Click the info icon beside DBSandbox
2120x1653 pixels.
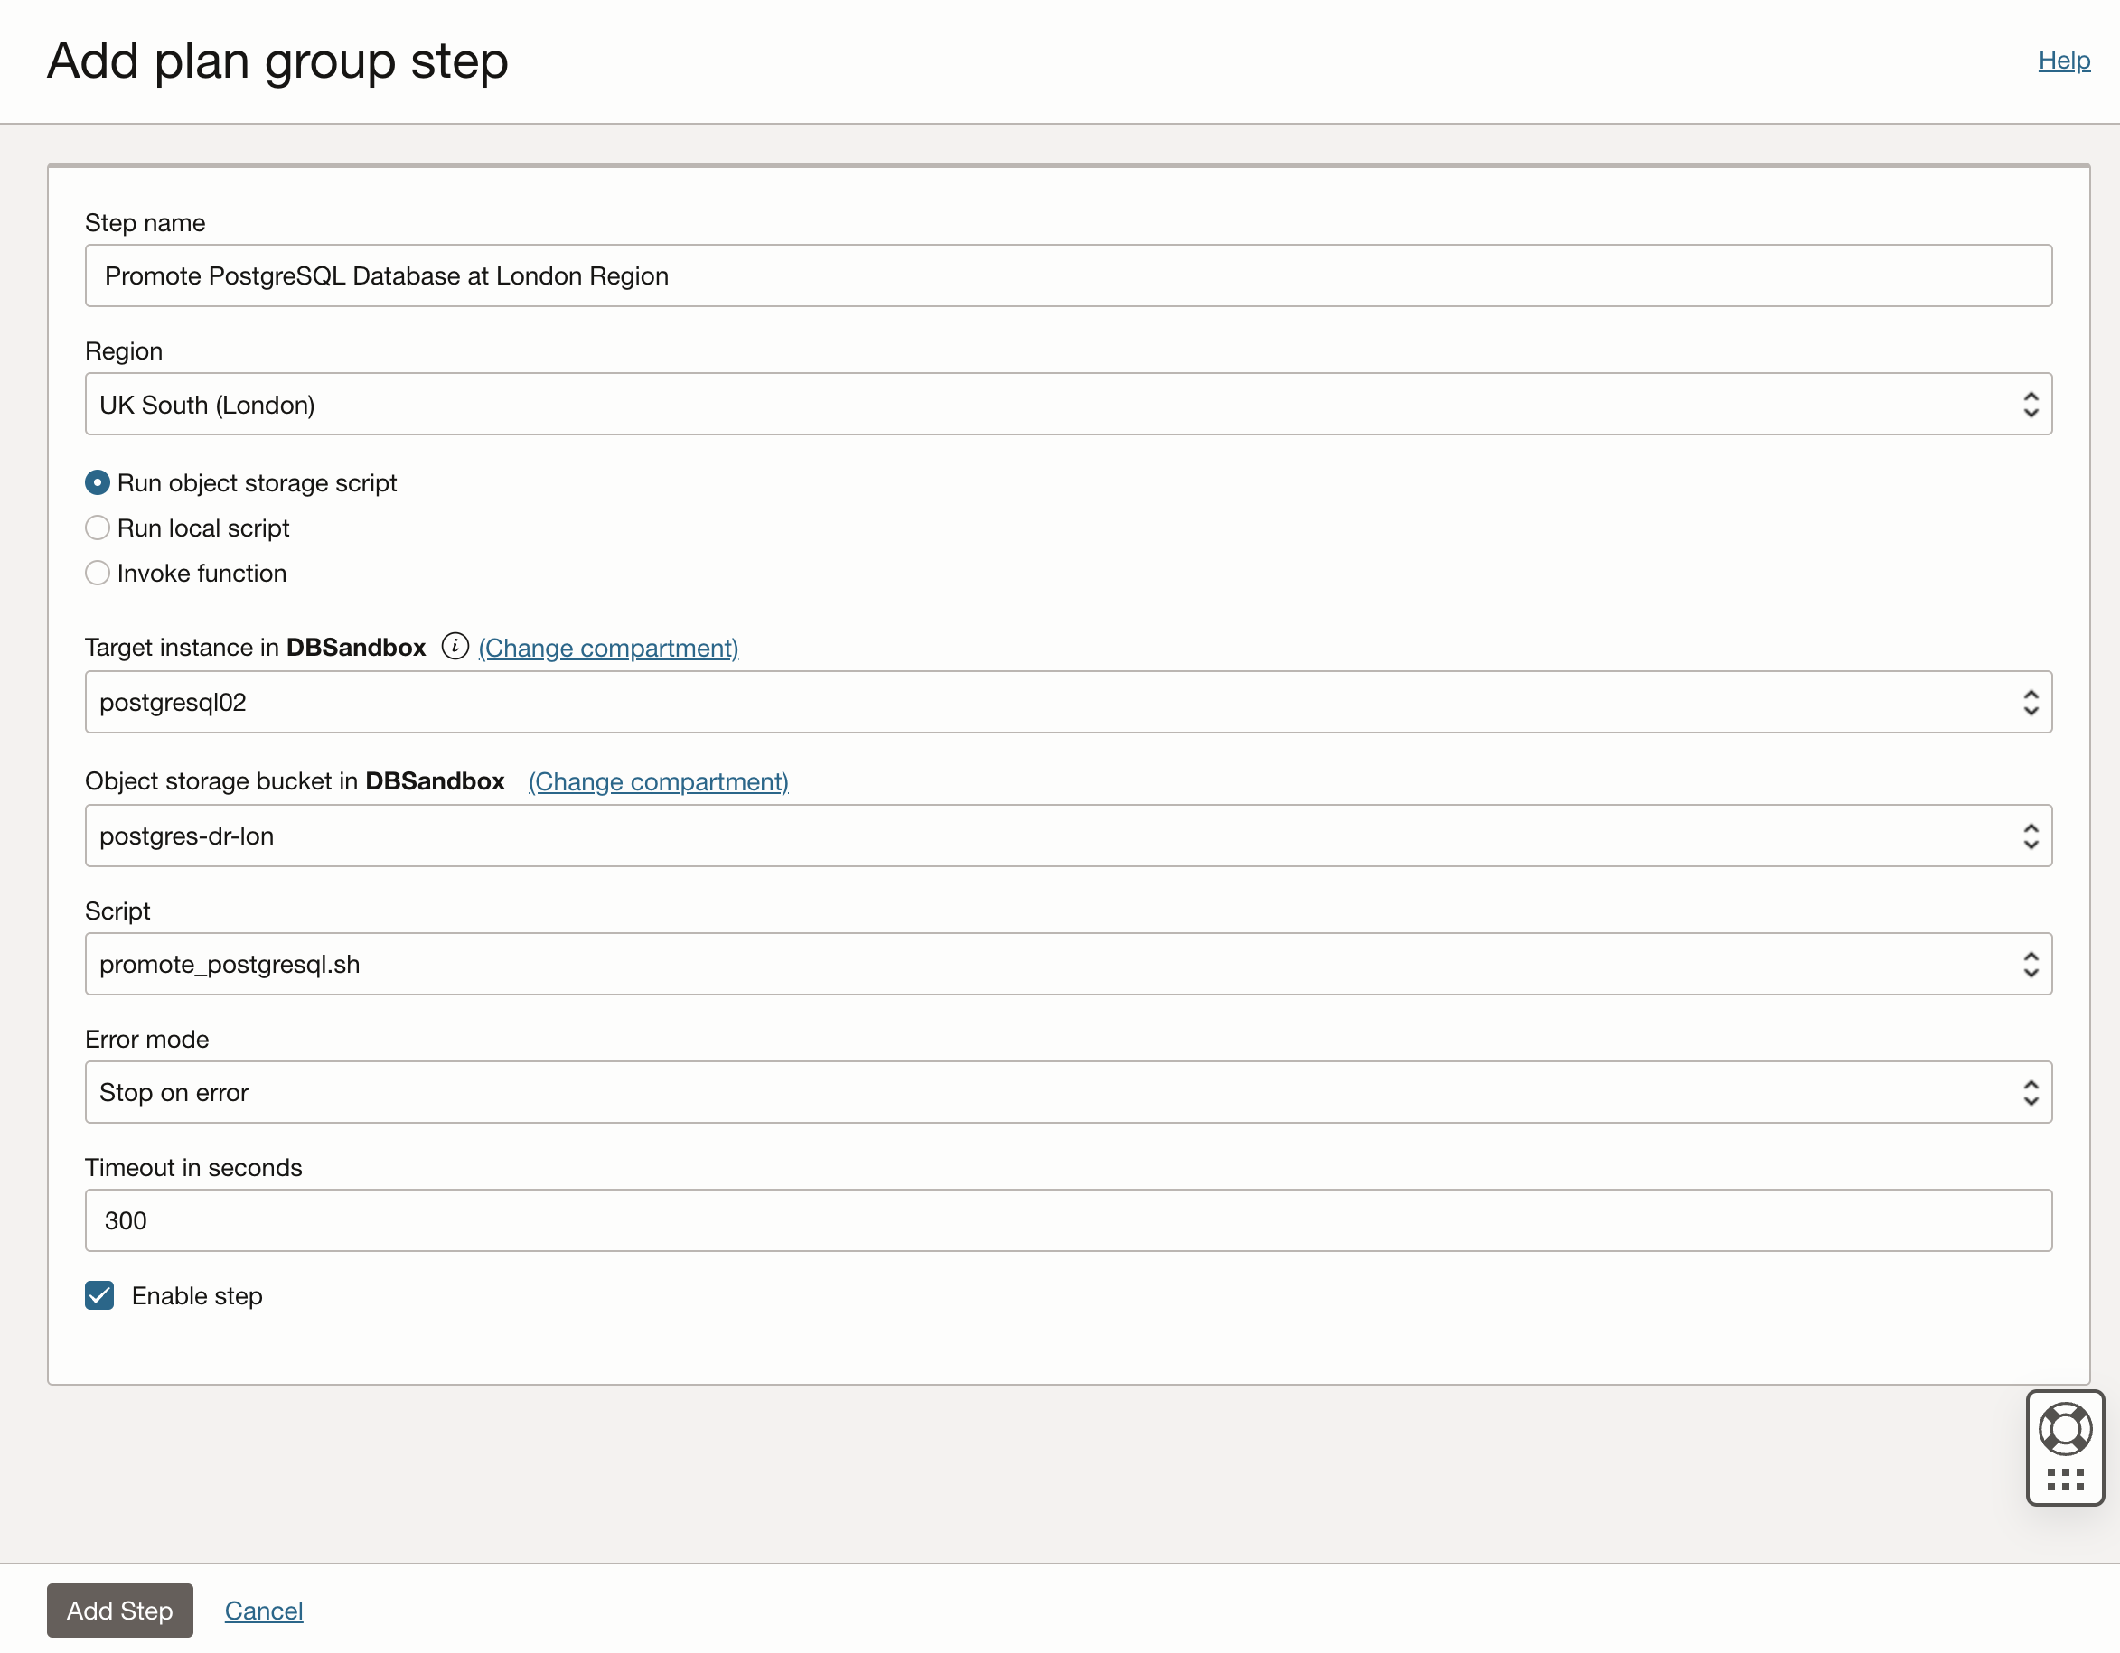455,646
